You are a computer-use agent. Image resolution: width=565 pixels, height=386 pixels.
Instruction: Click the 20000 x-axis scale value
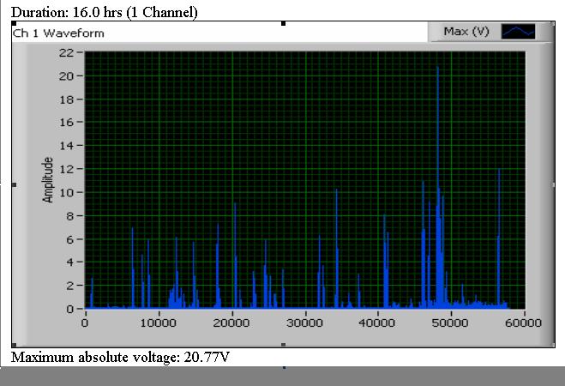pyautogui.click(x=231, y=323)
